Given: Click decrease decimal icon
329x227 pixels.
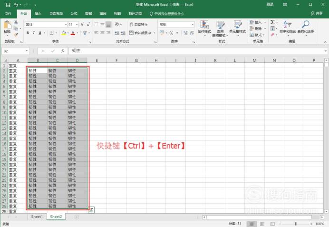Looking at the screenshot, I should click(192, 33).
